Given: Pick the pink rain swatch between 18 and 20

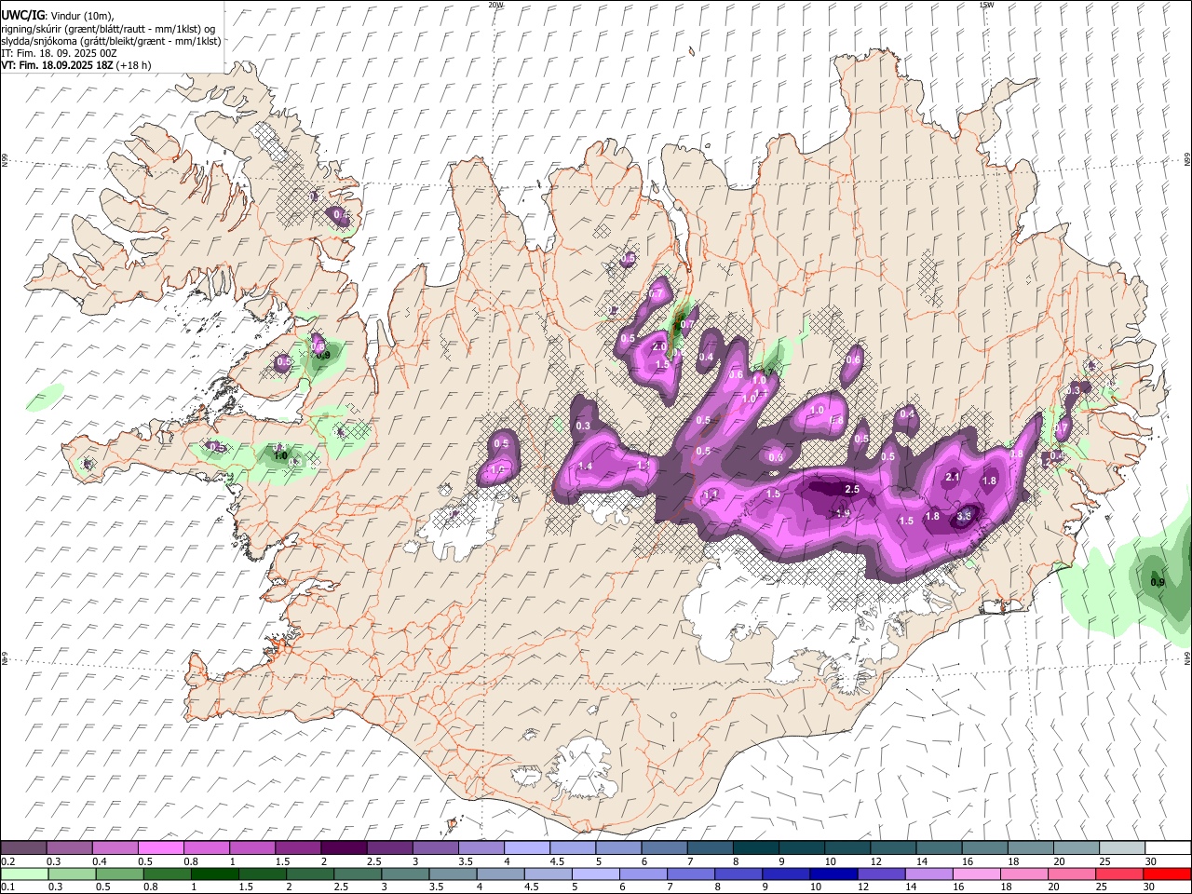Looking at the screenshot, I should (x=1023, y=874).
